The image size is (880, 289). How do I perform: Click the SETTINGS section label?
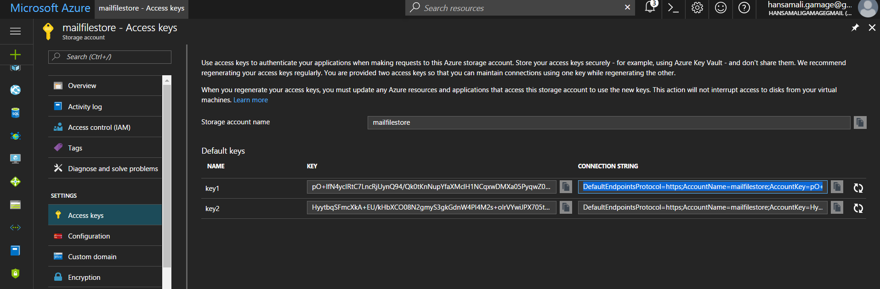[64, 196]
